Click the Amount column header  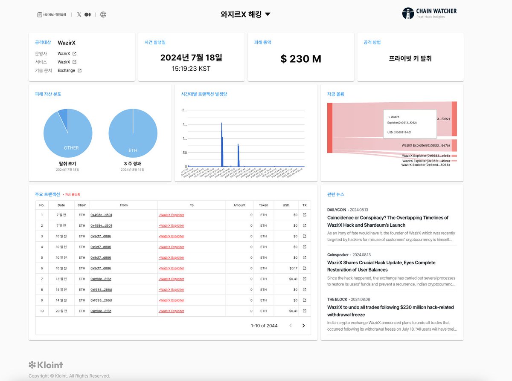tap(239, 205)
